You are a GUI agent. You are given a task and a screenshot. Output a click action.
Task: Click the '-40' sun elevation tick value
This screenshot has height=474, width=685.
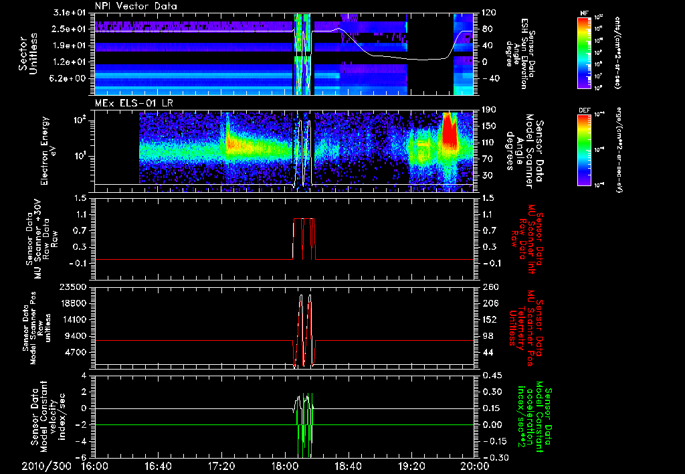[490, 79]
